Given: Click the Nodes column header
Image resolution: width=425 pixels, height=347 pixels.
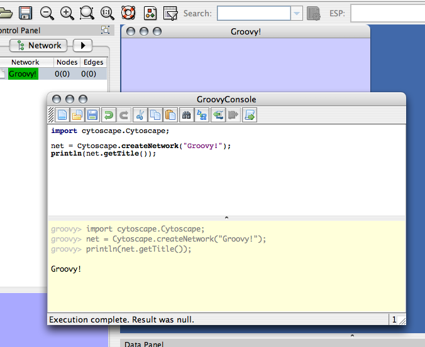Looking at the screenshot, I should (67, 62).
